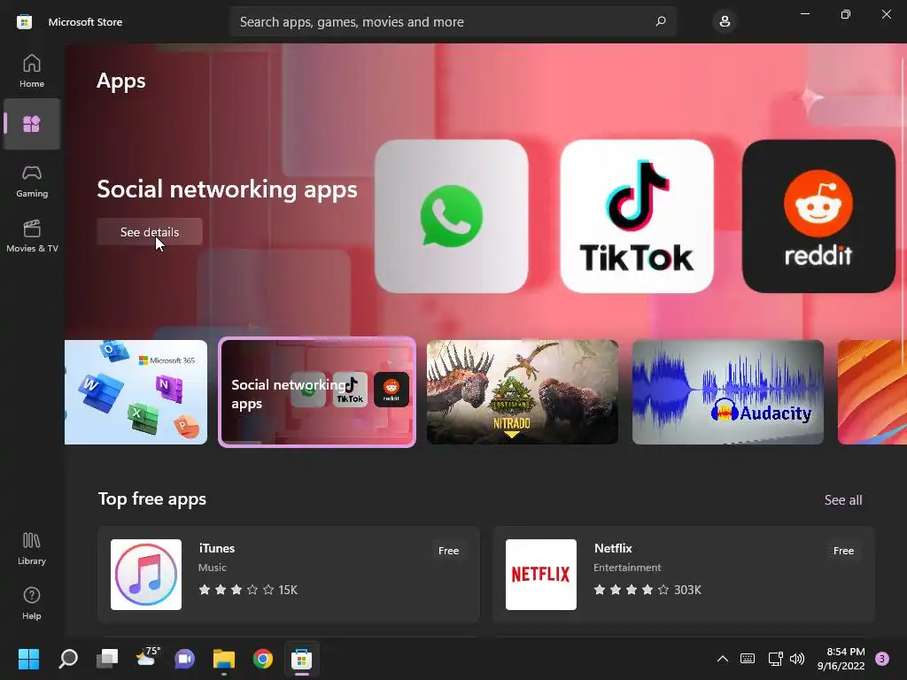
Task: Click the Reddit app tile
Action: (818, 216)
